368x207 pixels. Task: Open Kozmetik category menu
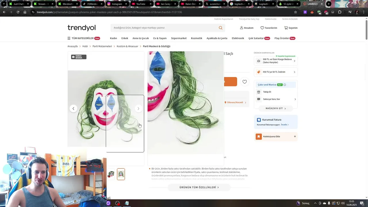(x=197, y=38)
